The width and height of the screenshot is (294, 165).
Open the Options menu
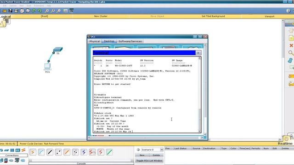[13, 6]
